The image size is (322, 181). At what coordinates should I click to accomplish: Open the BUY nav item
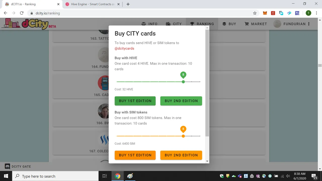[229, 24]
